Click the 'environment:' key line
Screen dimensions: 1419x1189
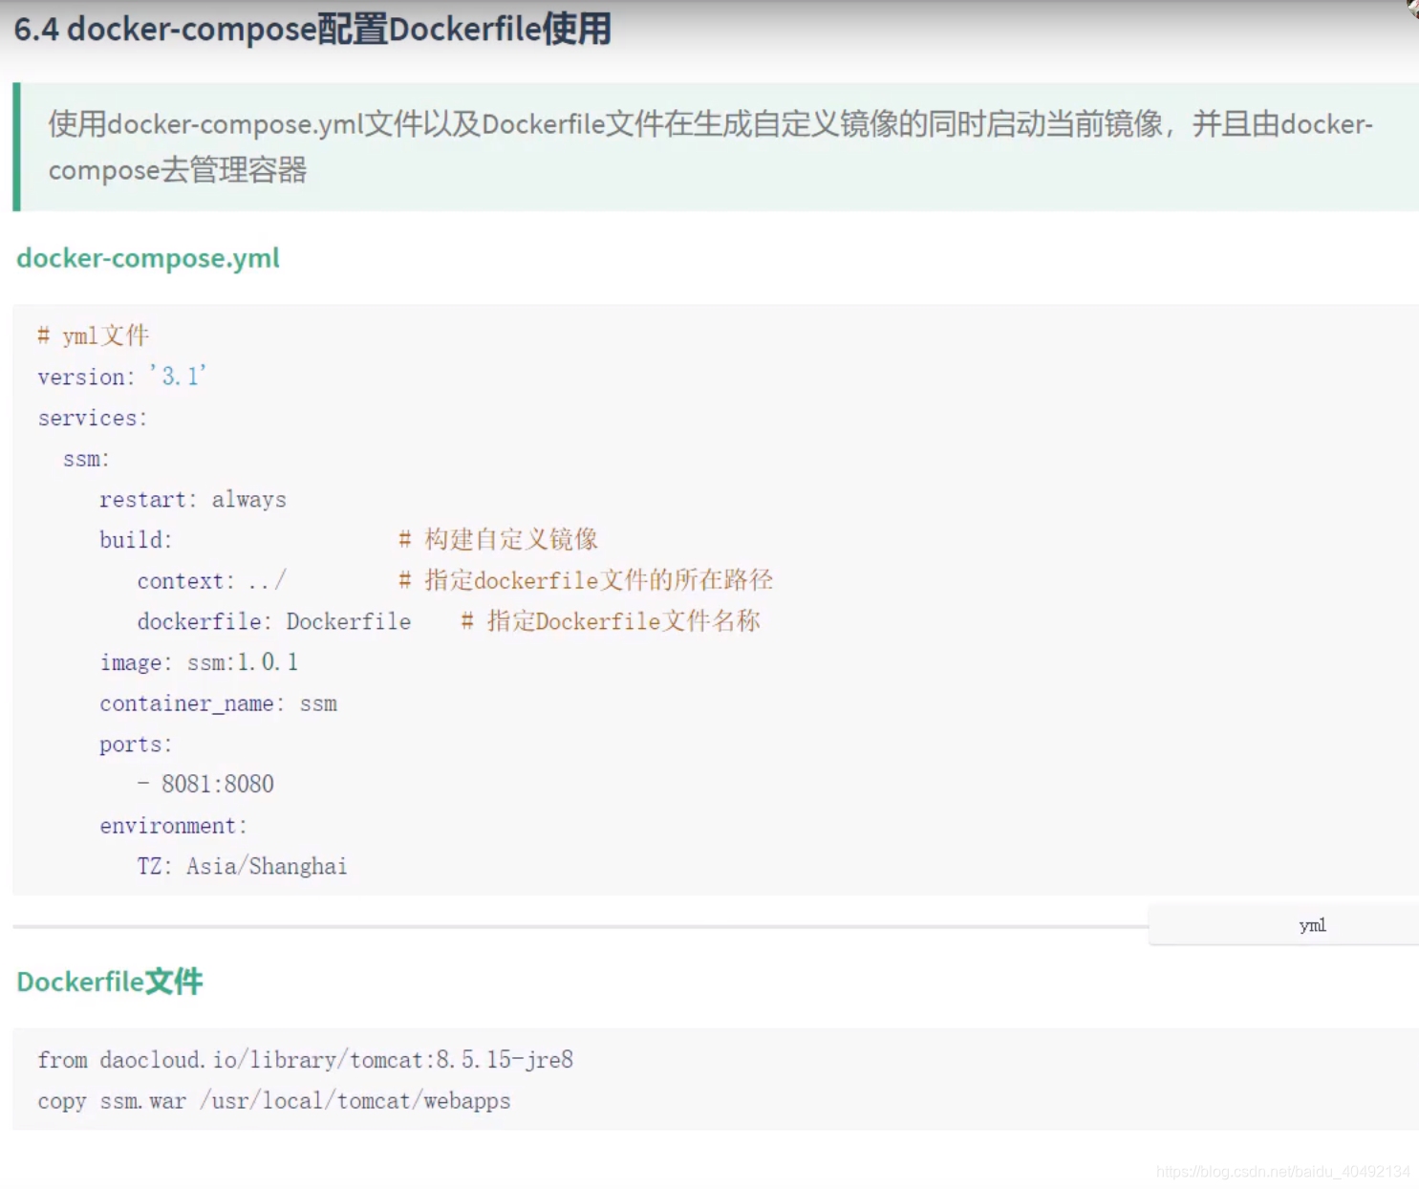tap(174, 826)
